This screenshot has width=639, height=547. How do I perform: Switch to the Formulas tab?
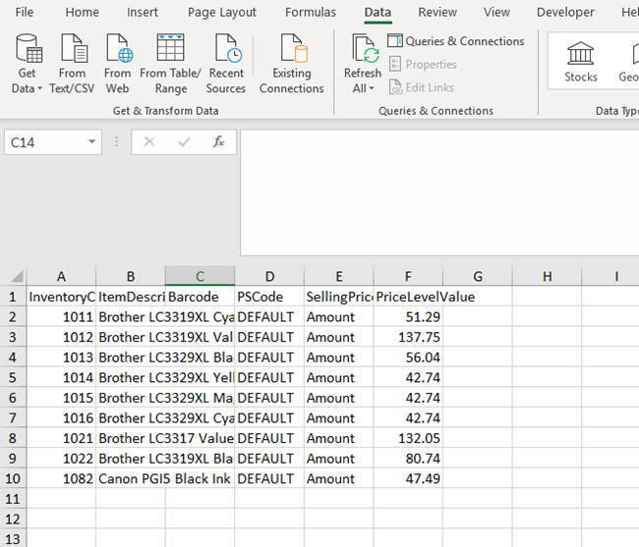coord(311,13)
